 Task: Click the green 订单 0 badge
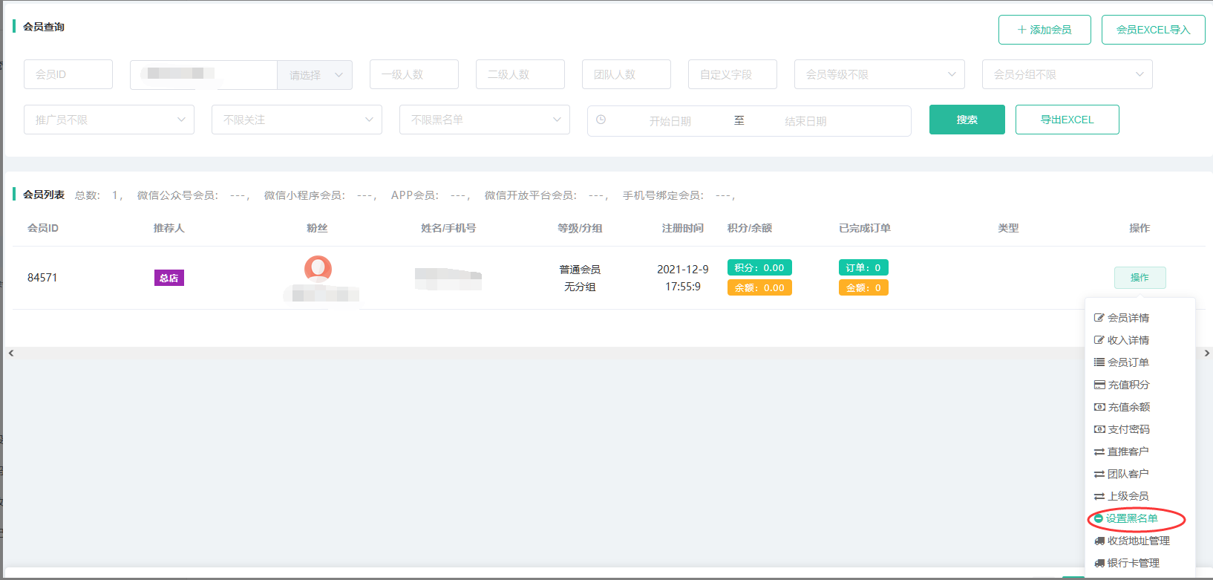click(x=863, y=268)
